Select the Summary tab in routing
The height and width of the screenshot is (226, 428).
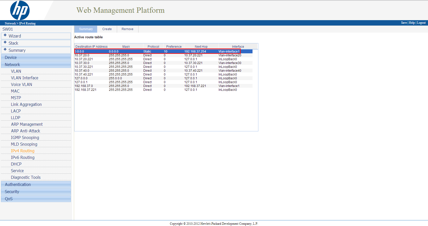click(x=86, y=29)
